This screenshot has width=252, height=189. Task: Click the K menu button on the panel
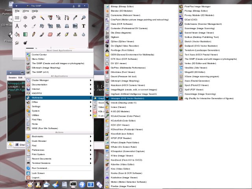[x=30, y=185]
